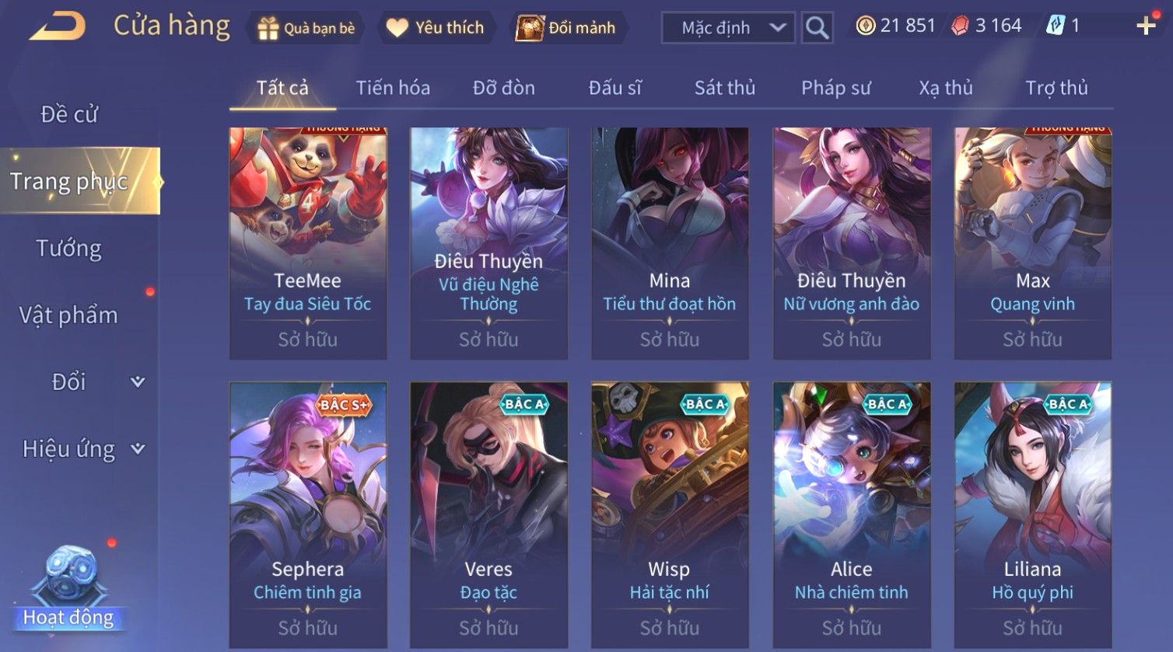Screen dimensions: 1173x652
Task: Open the Quà bạn bè gift icon
Action: [x=268, y=29]
